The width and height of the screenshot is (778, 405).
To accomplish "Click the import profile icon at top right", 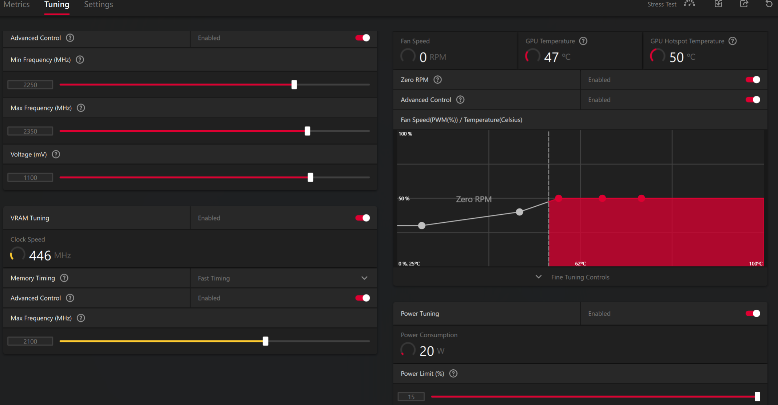I will coord(718,4).
